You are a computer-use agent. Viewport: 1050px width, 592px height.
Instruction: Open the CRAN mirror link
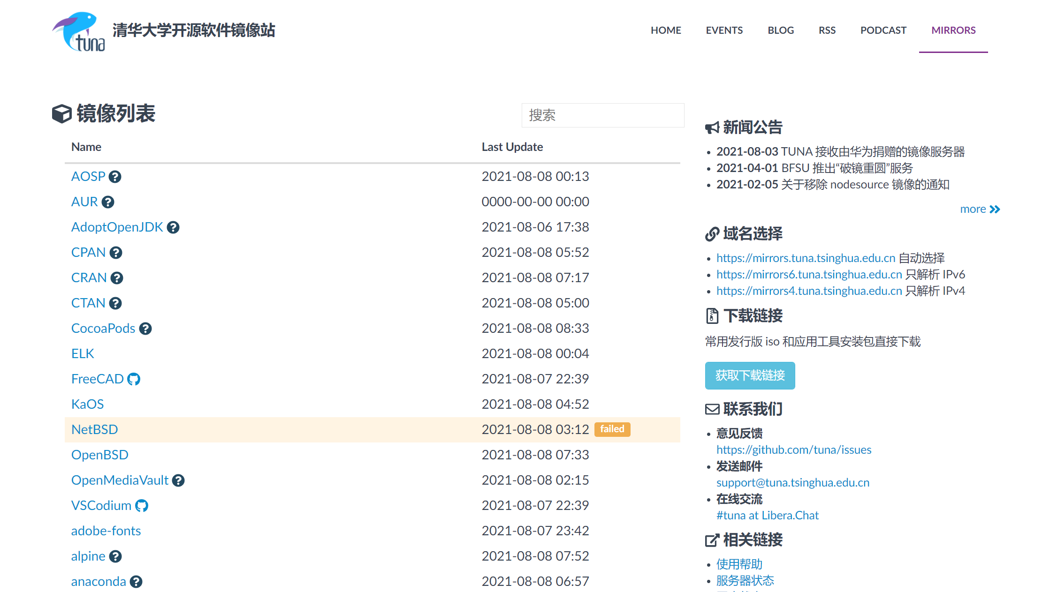89,277
